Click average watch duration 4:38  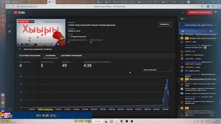[87, 65]
